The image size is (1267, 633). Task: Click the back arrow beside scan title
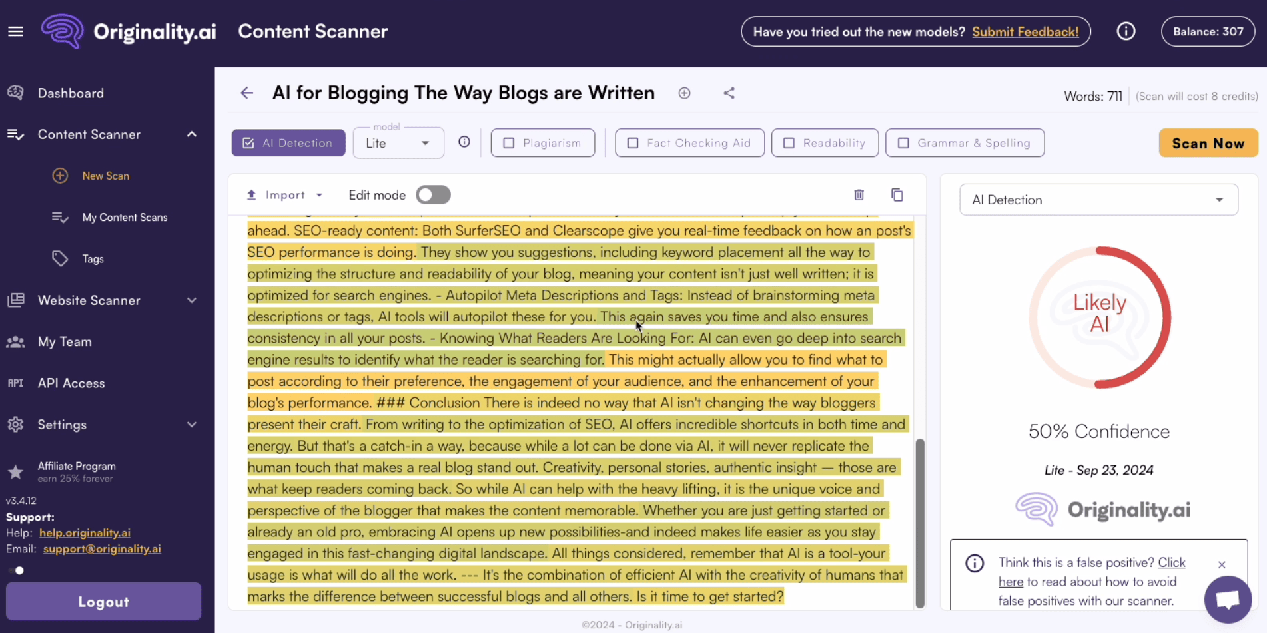[247, 93]
